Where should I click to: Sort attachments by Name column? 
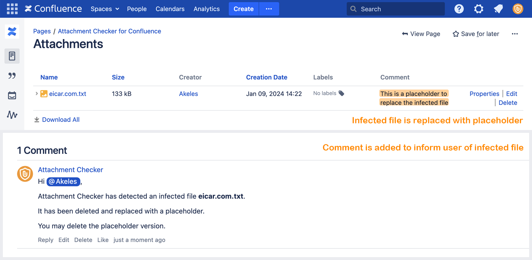49,77
